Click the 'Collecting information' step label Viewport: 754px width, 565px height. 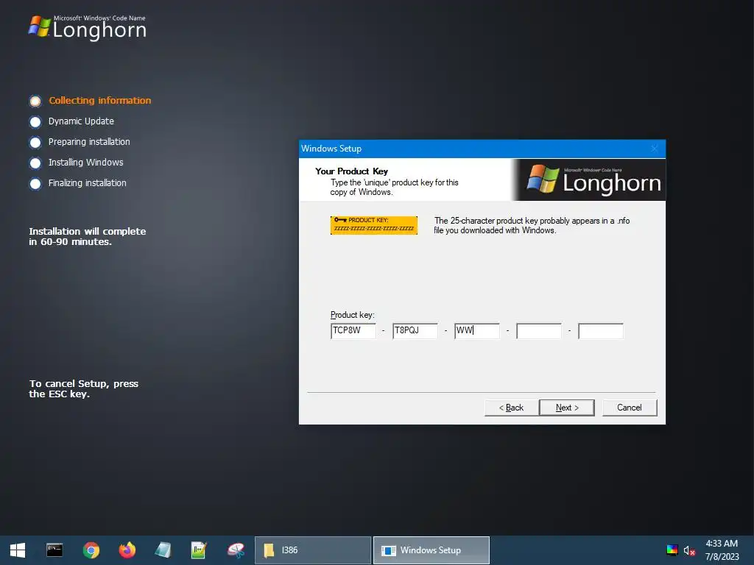[100, 100]
